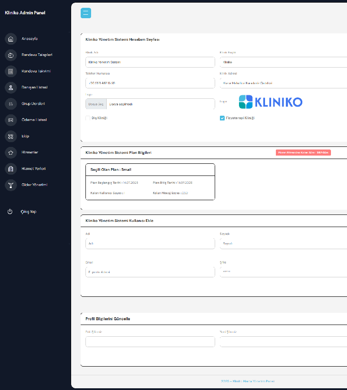Open Hizmet Yerleri menu label

(33, 169)
